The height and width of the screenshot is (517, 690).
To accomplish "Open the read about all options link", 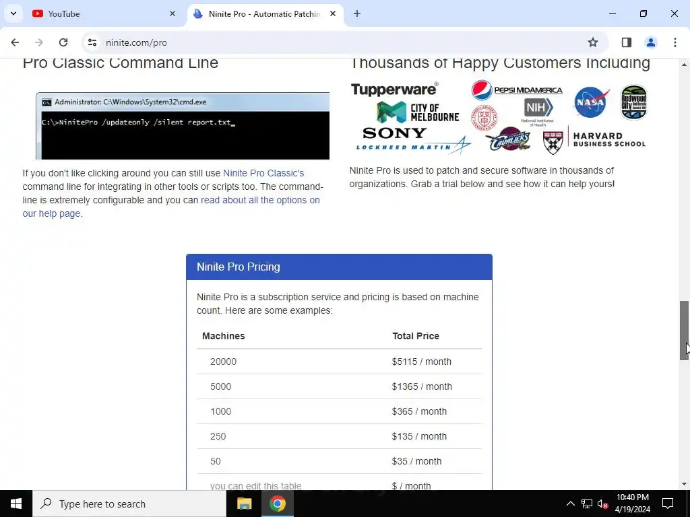I will pyautogui.click(x=170, y=207).
